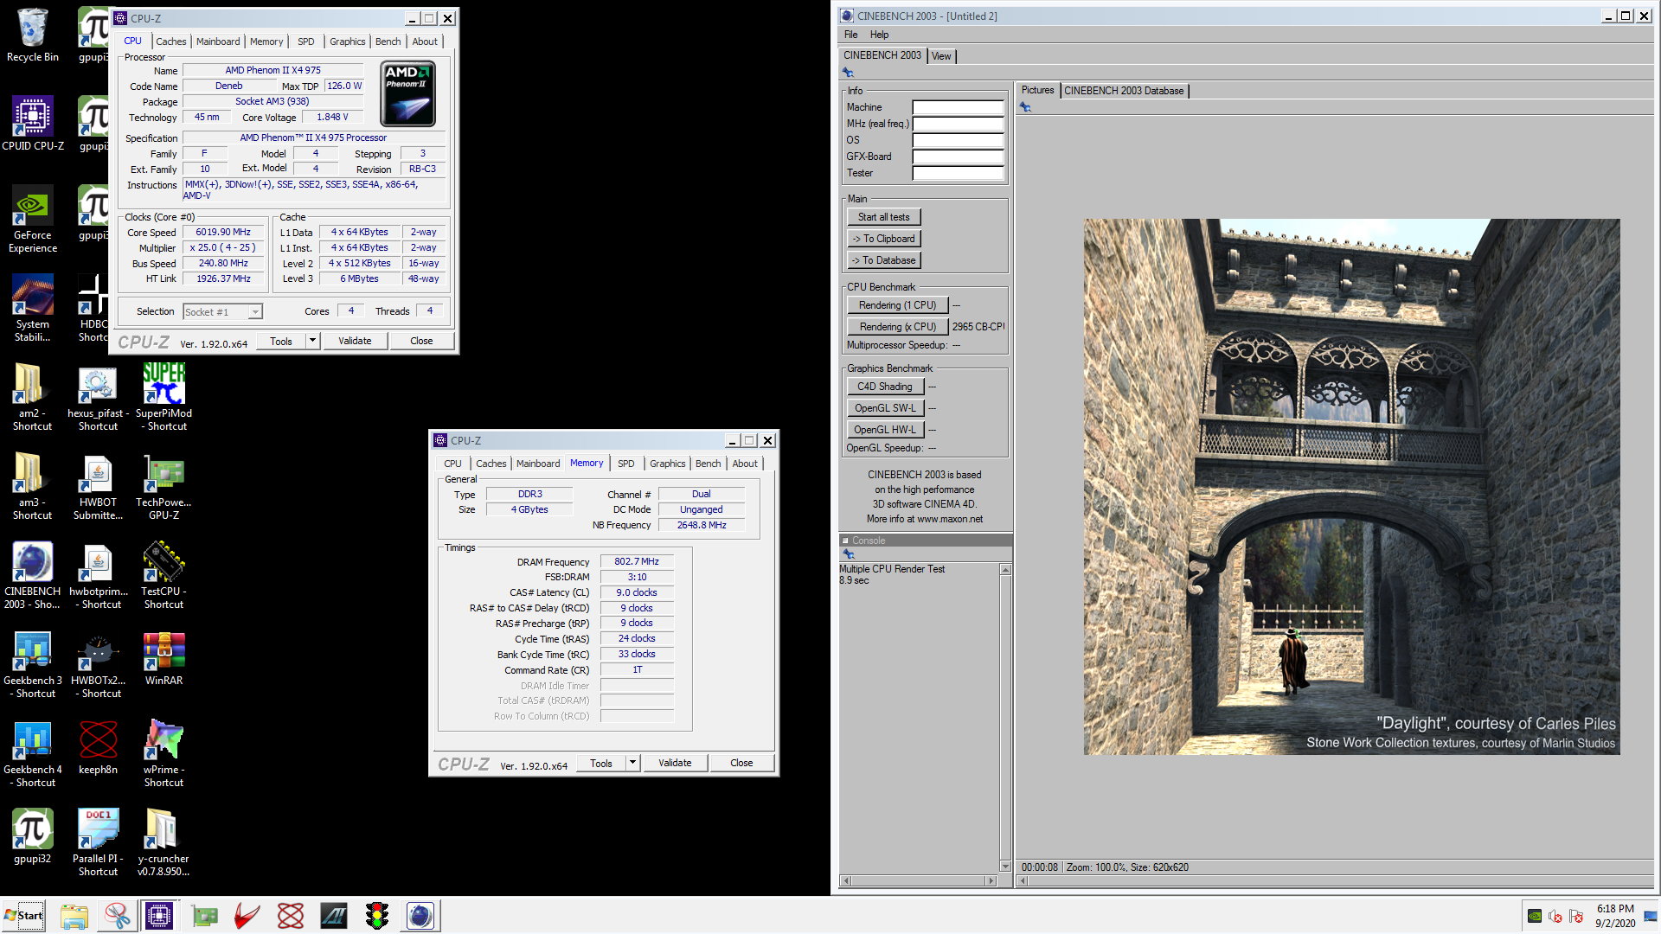Click the pin icon below the Pictures tab
The width and height of the screenshot is (1661, 934).
[x=1025, y=107]
